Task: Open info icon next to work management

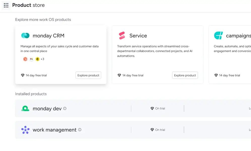Action: (80, 130)
